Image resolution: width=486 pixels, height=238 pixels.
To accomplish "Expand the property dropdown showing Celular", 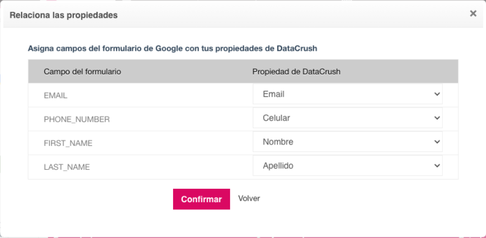I will point(347,118).
